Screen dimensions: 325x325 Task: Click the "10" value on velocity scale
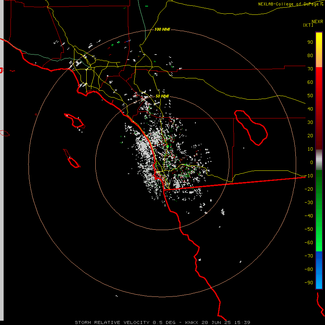pyautogui.click(x=310, y=149)
